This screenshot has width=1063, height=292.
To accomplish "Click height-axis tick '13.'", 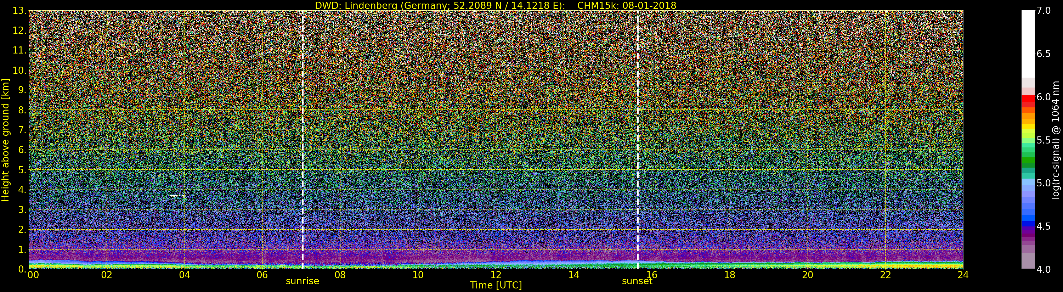I will coord(20,11).
